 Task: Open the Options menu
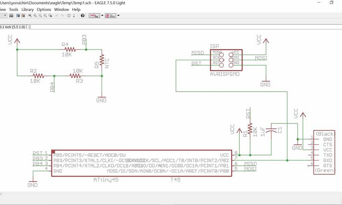click(44, 9)
